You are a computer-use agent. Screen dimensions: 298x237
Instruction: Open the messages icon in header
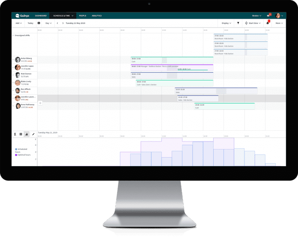268,15
